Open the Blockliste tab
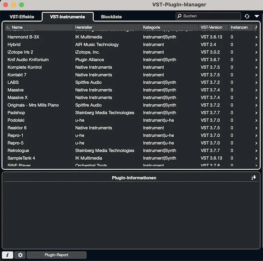263x261 pixels. pyautogui.click(x=111, y=17)
